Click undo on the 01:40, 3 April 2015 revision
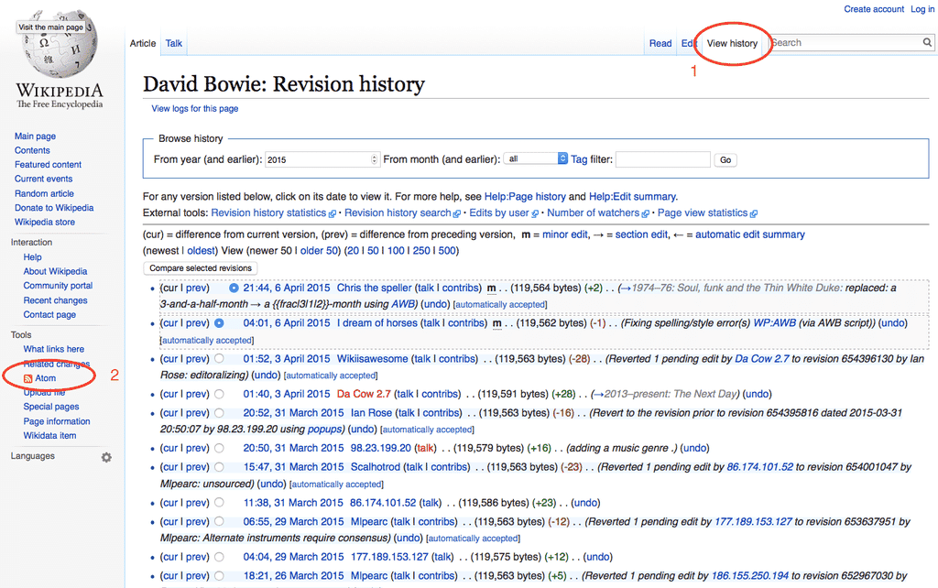The height and width of the screenshot is (588, 938). click(757, 394)
